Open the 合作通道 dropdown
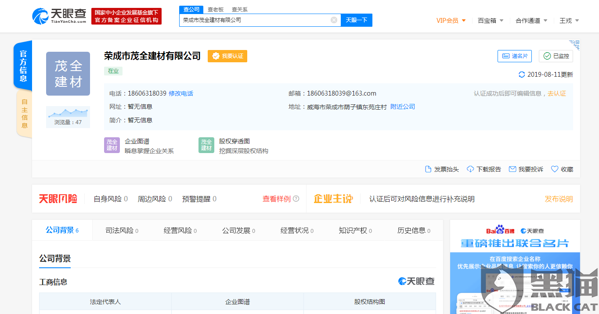The height and width of the screenshot is (314, 599). [531, 21]
